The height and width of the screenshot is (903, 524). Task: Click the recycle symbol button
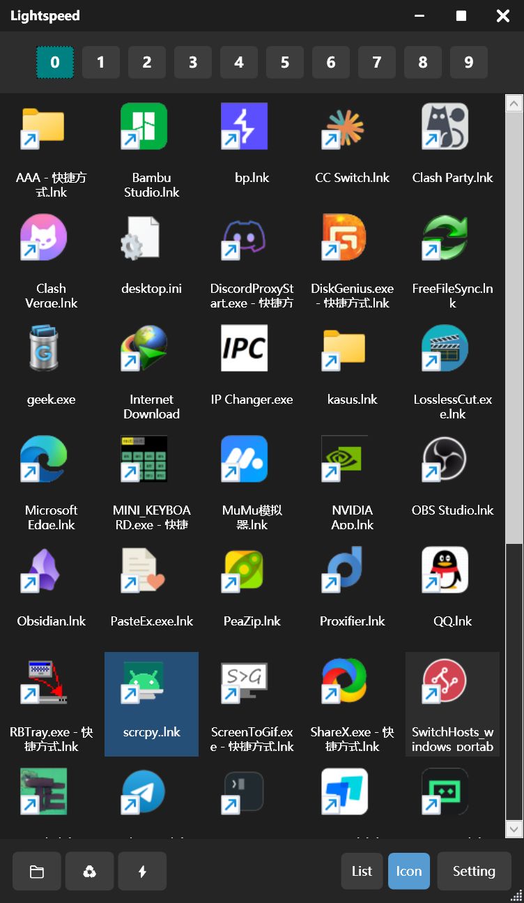pos(89,871)
